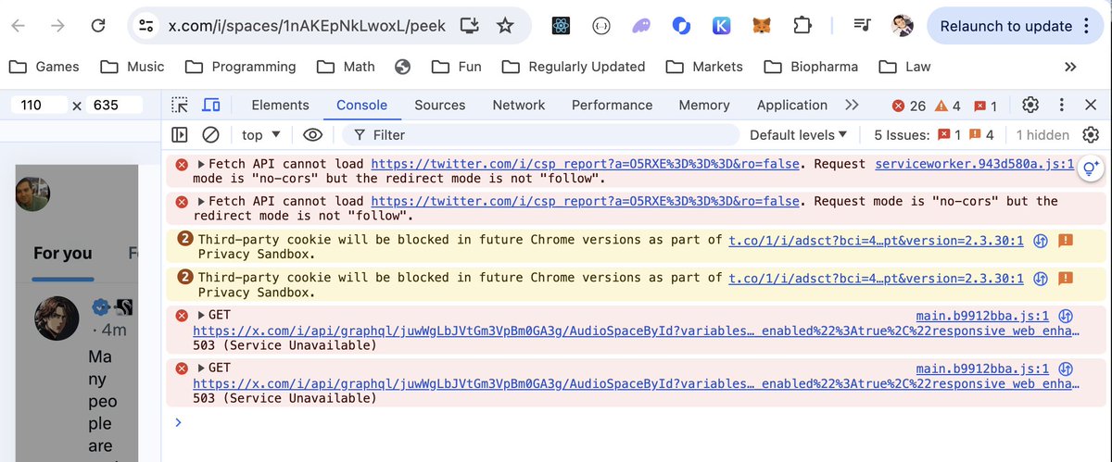Create a live expression with eye icon
The height and width of the screenshot is (462, 1112).
312,135
